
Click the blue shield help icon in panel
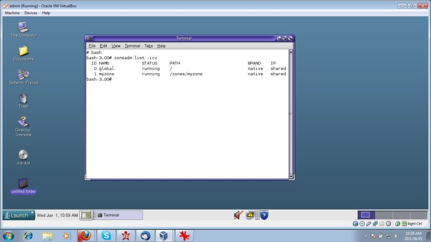tap(264, 215)
